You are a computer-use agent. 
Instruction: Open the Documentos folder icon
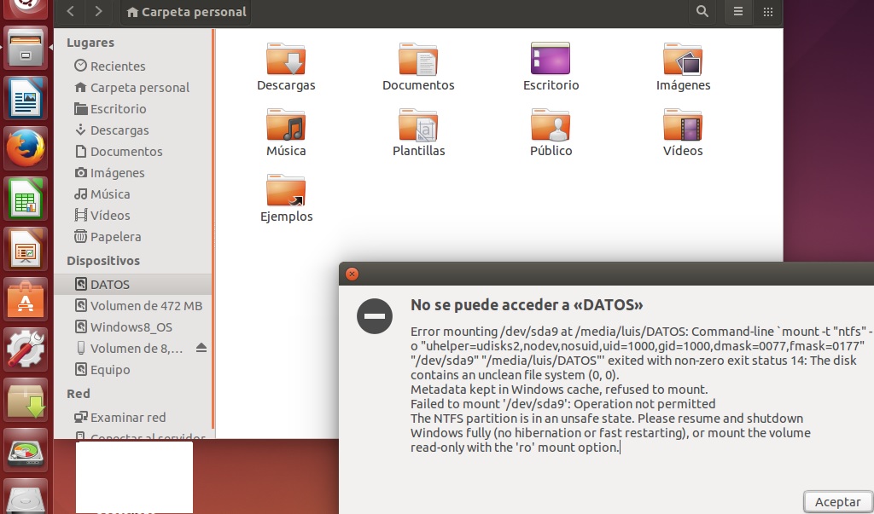pyautogui.click(x=418, y=59)
